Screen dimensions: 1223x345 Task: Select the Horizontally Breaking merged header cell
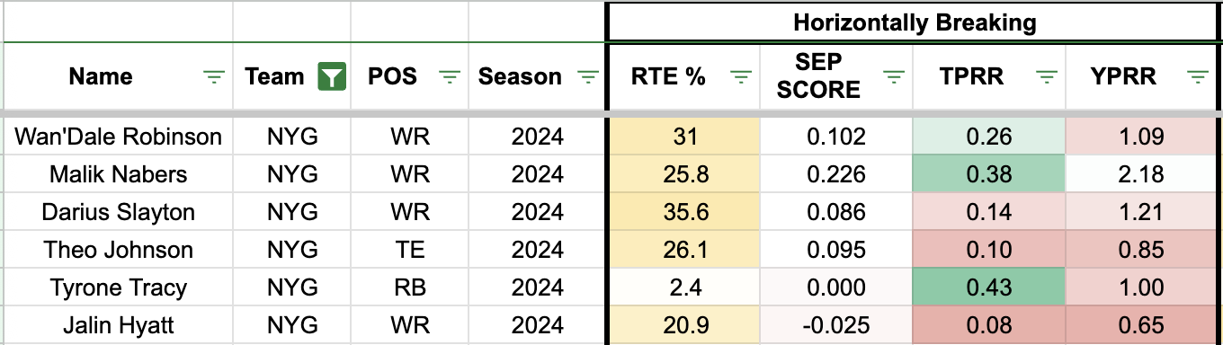pyautogui.click(x=915, y=22)
